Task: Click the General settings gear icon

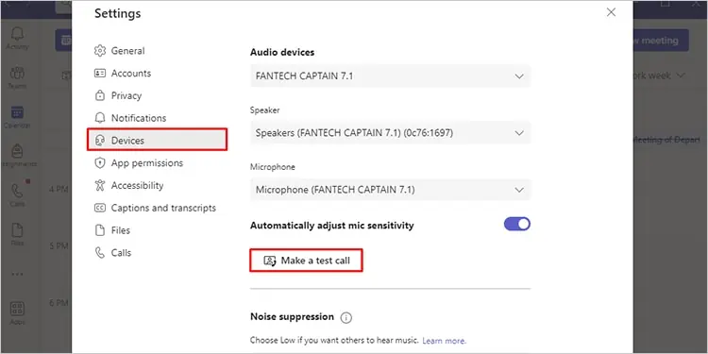Action: pyautogui.click(x=100, y=51)
